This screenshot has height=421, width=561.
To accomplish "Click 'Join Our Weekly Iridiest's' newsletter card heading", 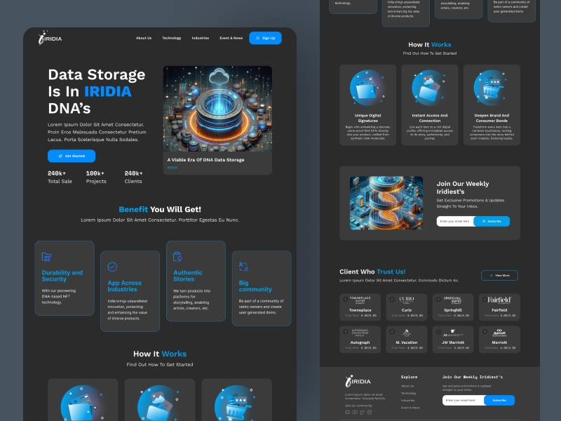I will (463, 187).
